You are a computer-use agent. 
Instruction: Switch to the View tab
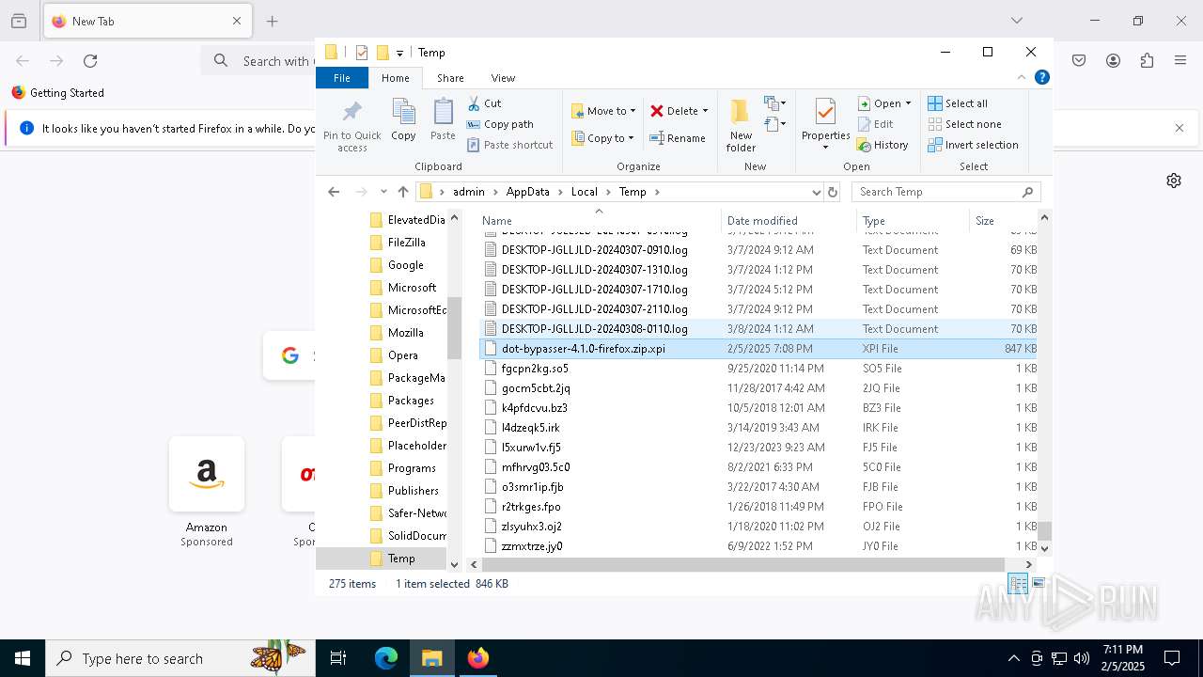pyautogui.click(x=503, y=78)
